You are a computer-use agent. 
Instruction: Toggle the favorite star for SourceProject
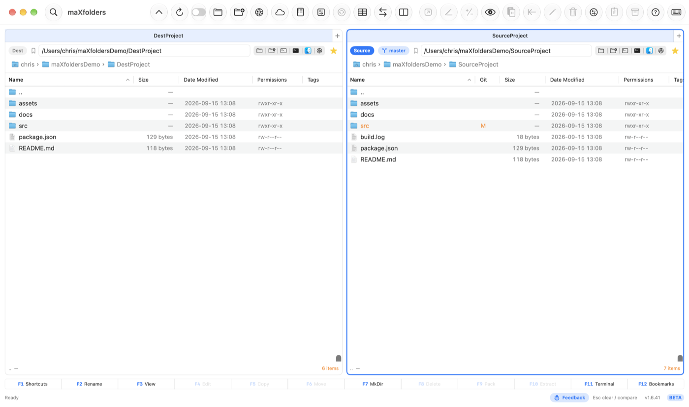[x=675, y=51]
